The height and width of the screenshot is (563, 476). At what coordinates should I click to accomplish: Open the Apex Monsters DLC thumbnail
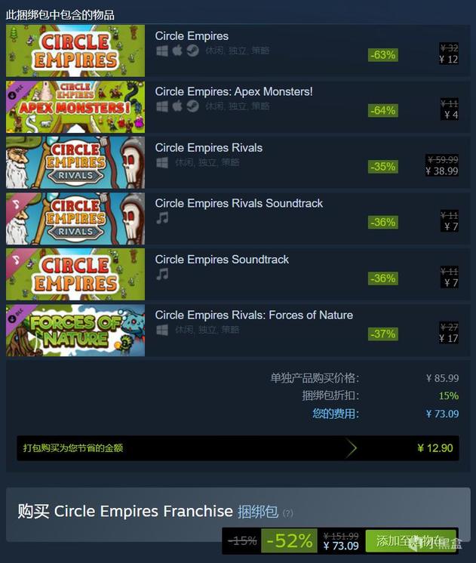(75, 106)
